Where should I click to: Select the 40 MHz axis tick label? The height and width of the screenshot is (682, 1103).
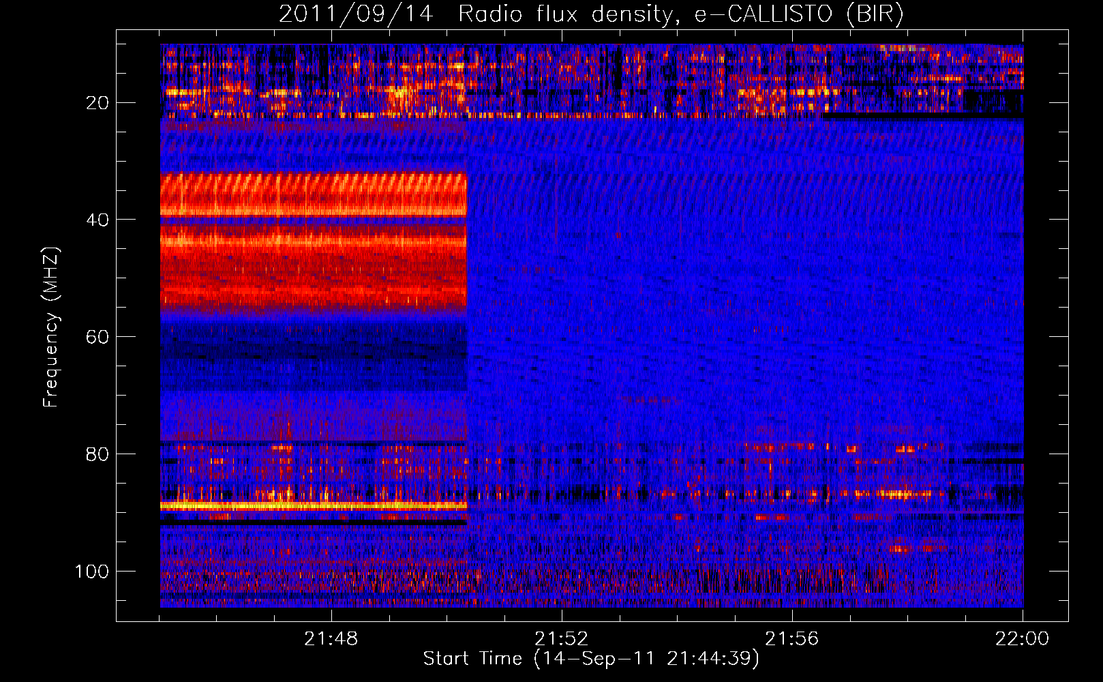click(x=98, y=220)
